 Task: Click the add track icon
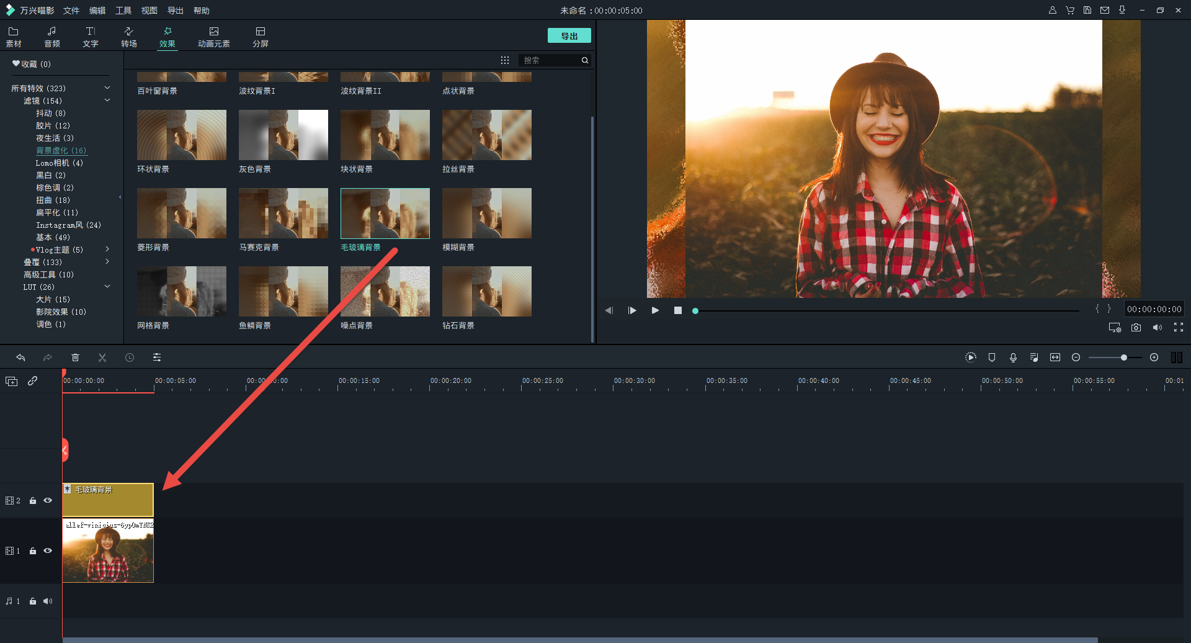click(x=12, y=381)
